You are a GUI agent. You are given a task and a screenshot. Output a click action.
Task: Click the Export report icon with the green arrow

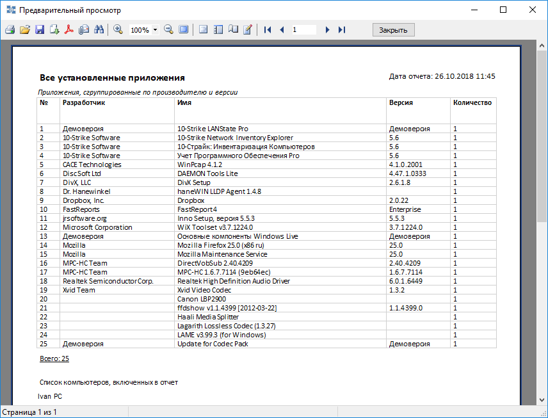54,29
